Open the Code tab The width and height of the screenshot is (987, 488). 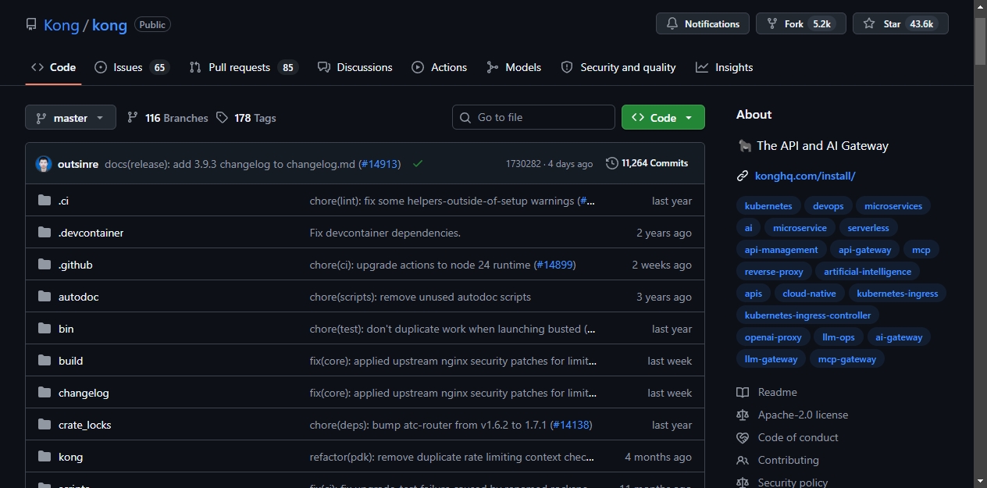[53, 67]
